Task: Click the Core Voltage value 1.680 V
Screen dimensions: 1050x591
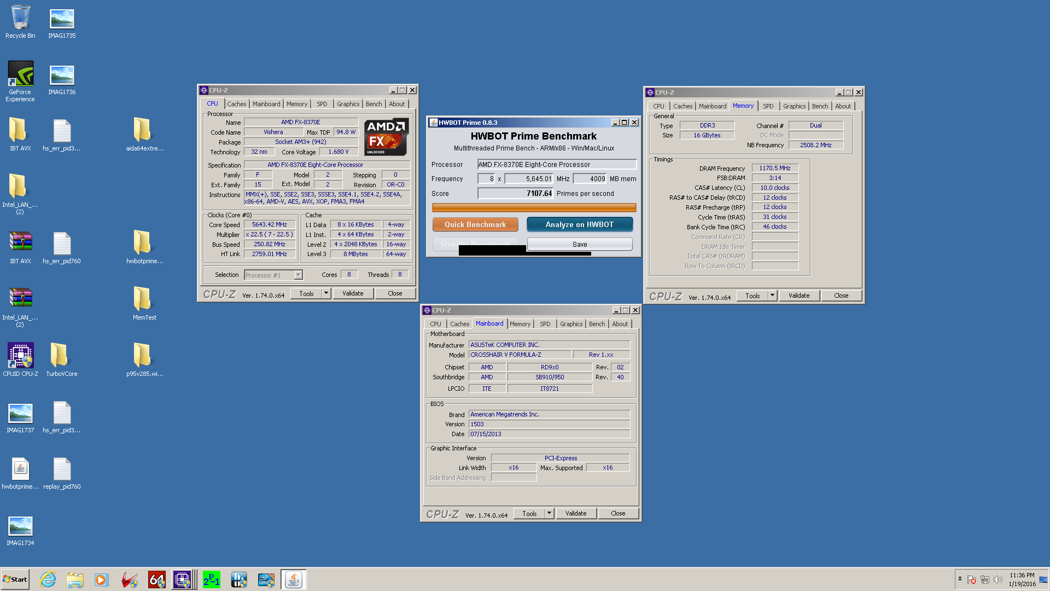Action: click(x=339, y=152)
